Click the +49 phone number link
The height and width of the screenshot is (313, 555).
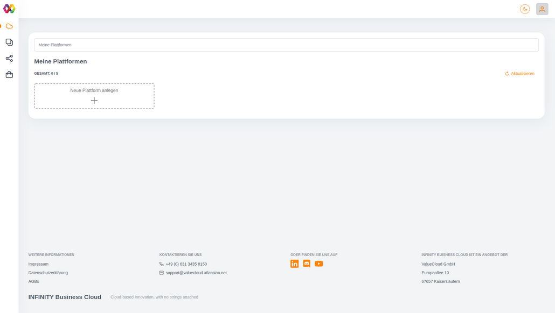click(x=186, y=264)
